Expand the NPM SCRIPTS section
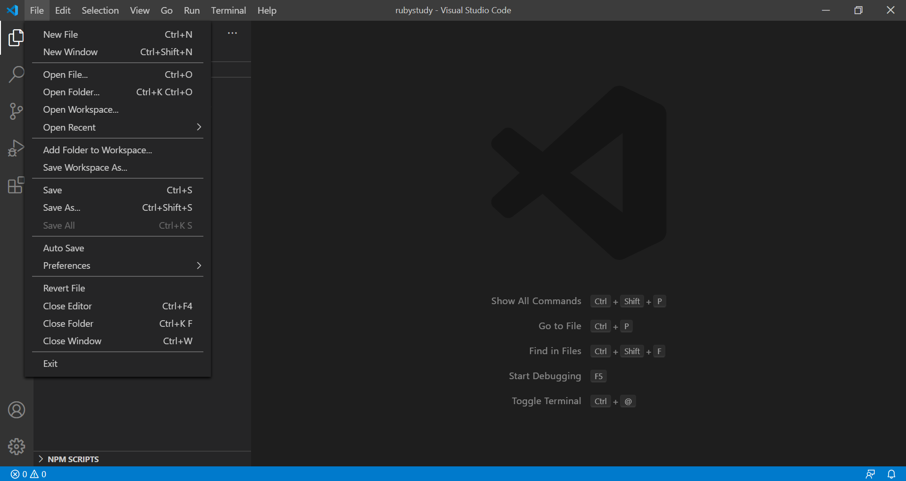 pyautogui.click(x=73, y=459)
